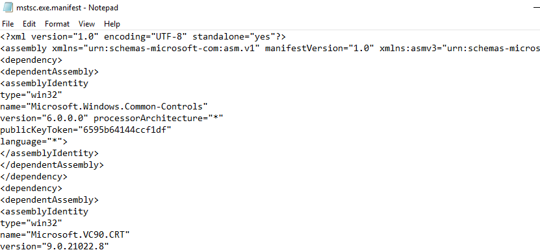Place cursor on first </assemblyIdentity> closing tag
Screen dimensions: 540x250
[x=49, y=153]
